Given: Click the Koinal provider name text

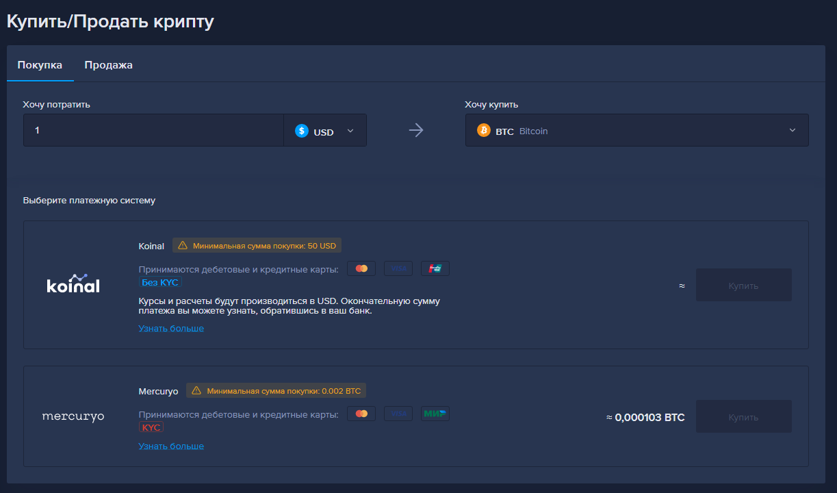Looking at the screenshot, I should pyautogui.click(x=151, y=246).
